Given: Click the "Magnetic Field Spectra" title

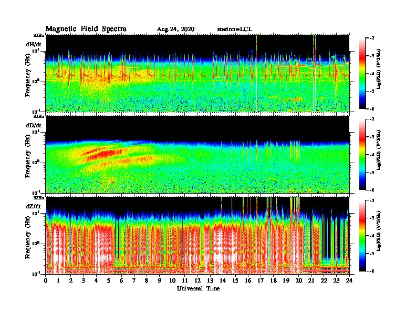Looking at the screenshot, I should 86,29.
